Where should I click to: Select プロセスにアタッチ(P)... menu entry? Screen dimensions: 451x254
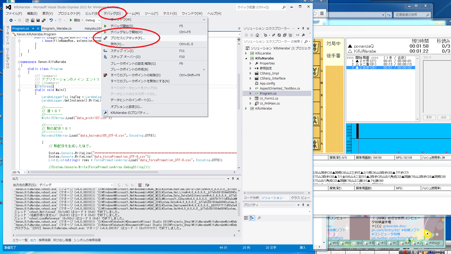pyautogui.click(x=128, y=38)
